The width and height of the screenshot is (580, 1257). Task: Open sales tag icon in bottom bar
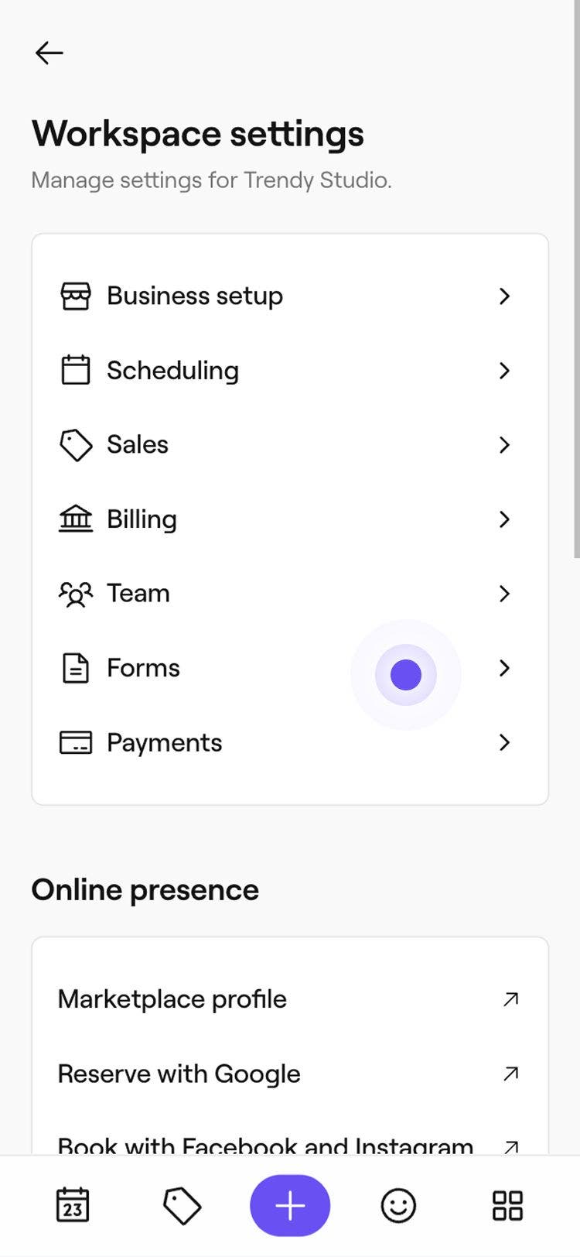[x=182, y=1205]
